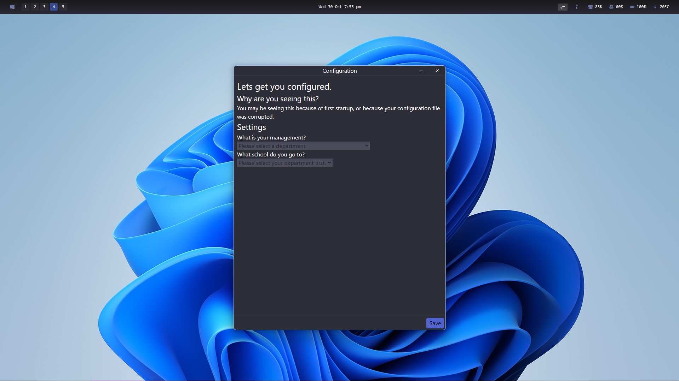Switch to workspace 3

click(x=44, y=7)
